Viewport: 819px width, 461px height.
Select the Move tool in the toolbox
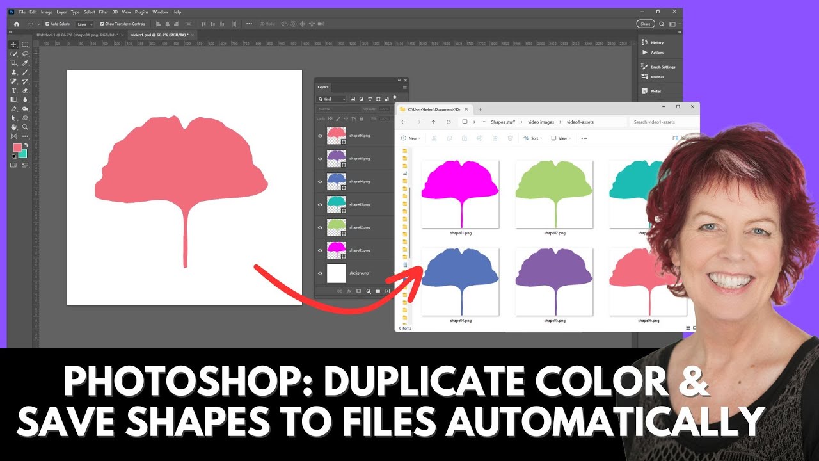click(13, 44)
